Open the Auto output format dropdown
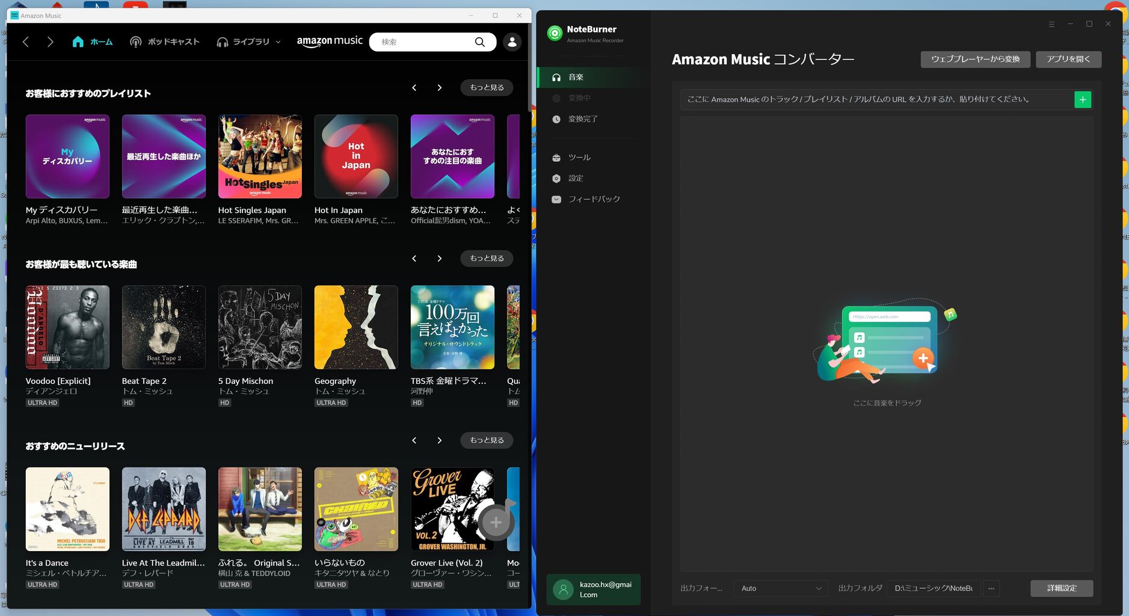The height and width of the screenshot is (616, 1129). point(780,588)
